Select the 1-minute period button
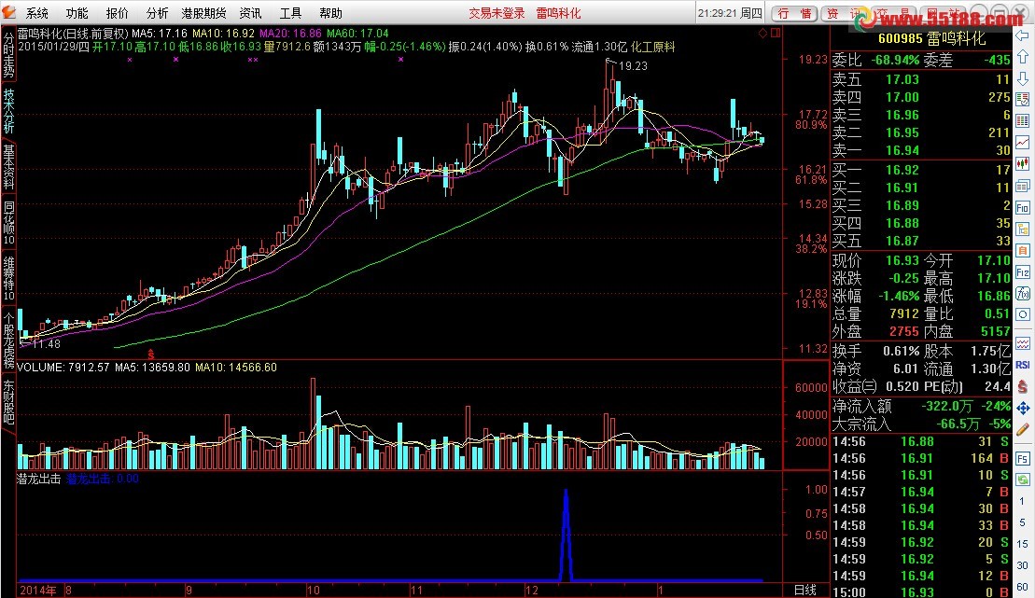Viewport: 1035px width, 598px height. 1023,501
